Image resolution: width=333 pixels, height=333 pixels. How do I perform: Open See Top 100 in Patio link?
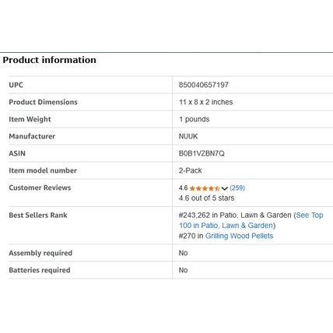[251, 220]
